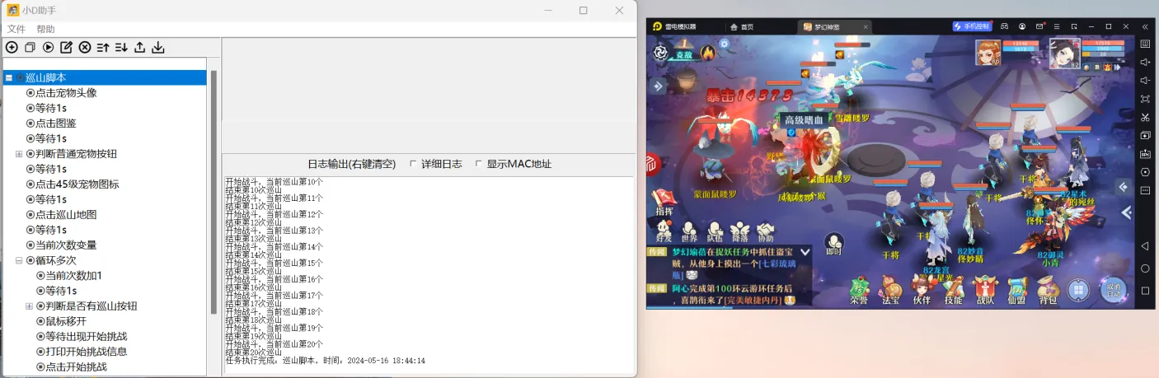1159x378 pixels.
Task: Collapse the emulator sidebar with double-chevron
Action: [1145, 26]
